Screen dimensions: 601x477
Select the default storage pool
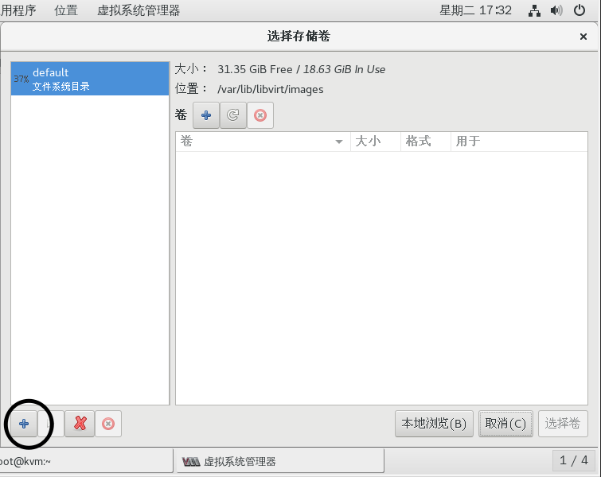(x=90, y=79)
